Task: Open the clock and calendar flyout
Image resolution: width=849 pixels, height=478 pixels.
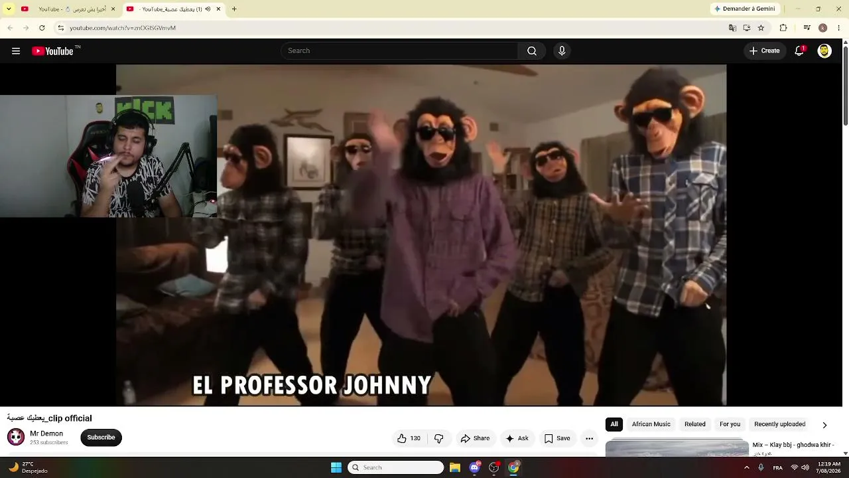Action: 829,467
